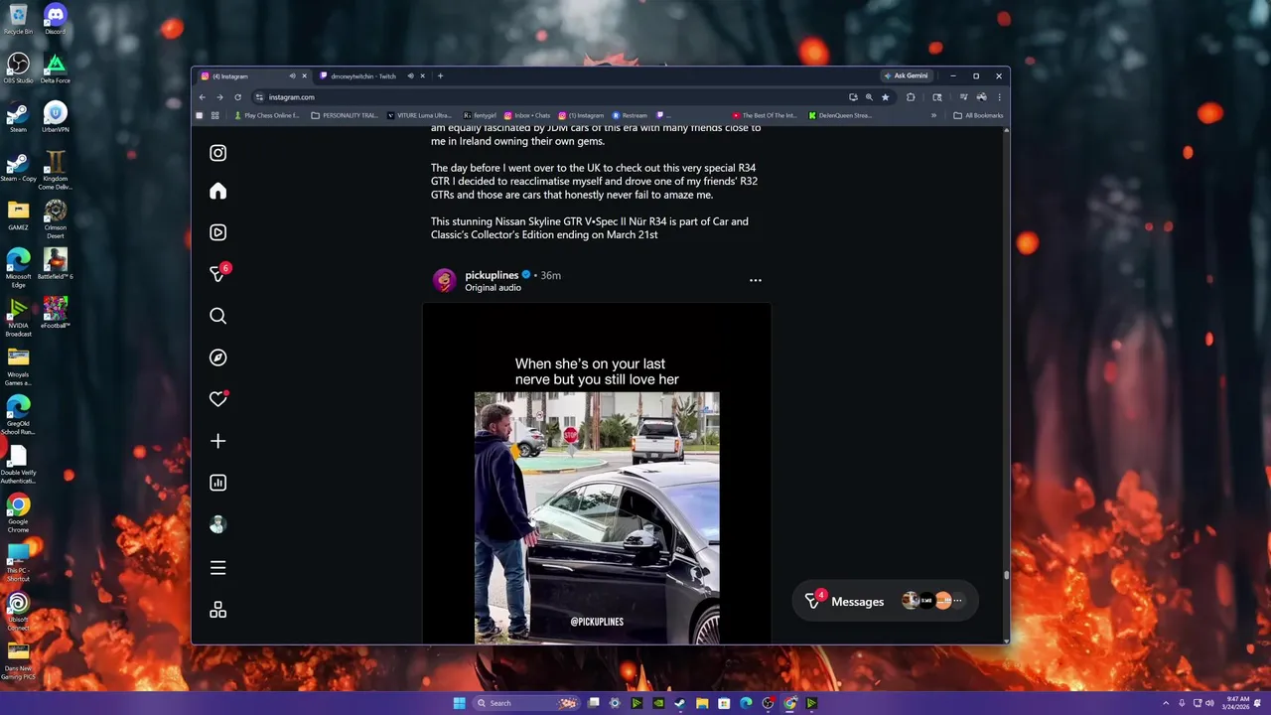The width and height of the screenshot is (1271, 715).
Task: Open pickuplines post options (three dots)
Action: 756,280
